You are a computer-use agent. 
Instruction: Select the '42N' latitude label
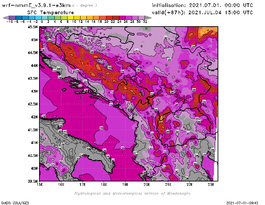(x=34, y=117)
